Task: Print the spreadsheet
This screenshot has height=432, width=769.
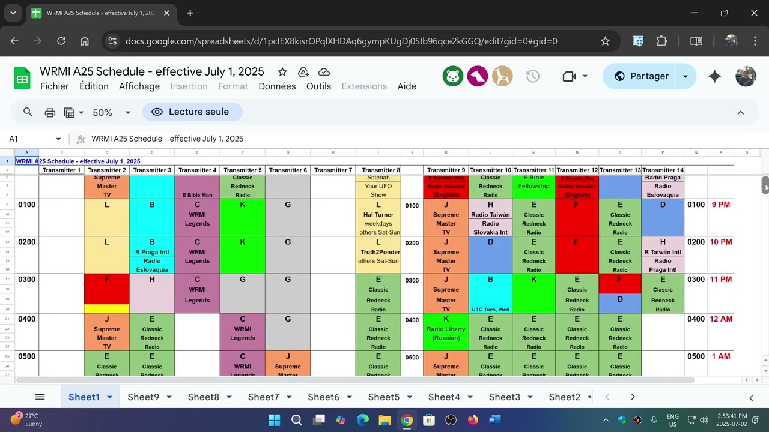Action: point(50,112)
